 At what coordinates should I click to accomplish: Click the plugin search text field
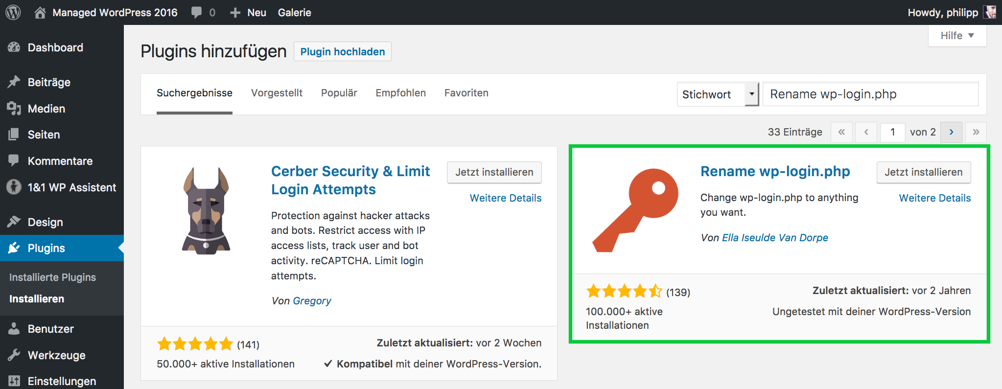(870, 94)
